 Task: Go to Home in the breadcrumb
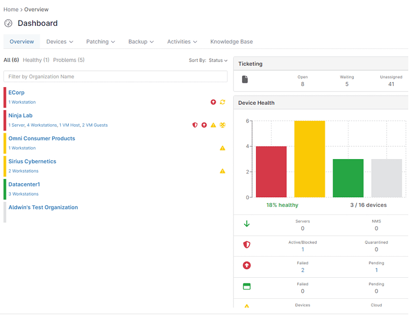tap(11, 9)
